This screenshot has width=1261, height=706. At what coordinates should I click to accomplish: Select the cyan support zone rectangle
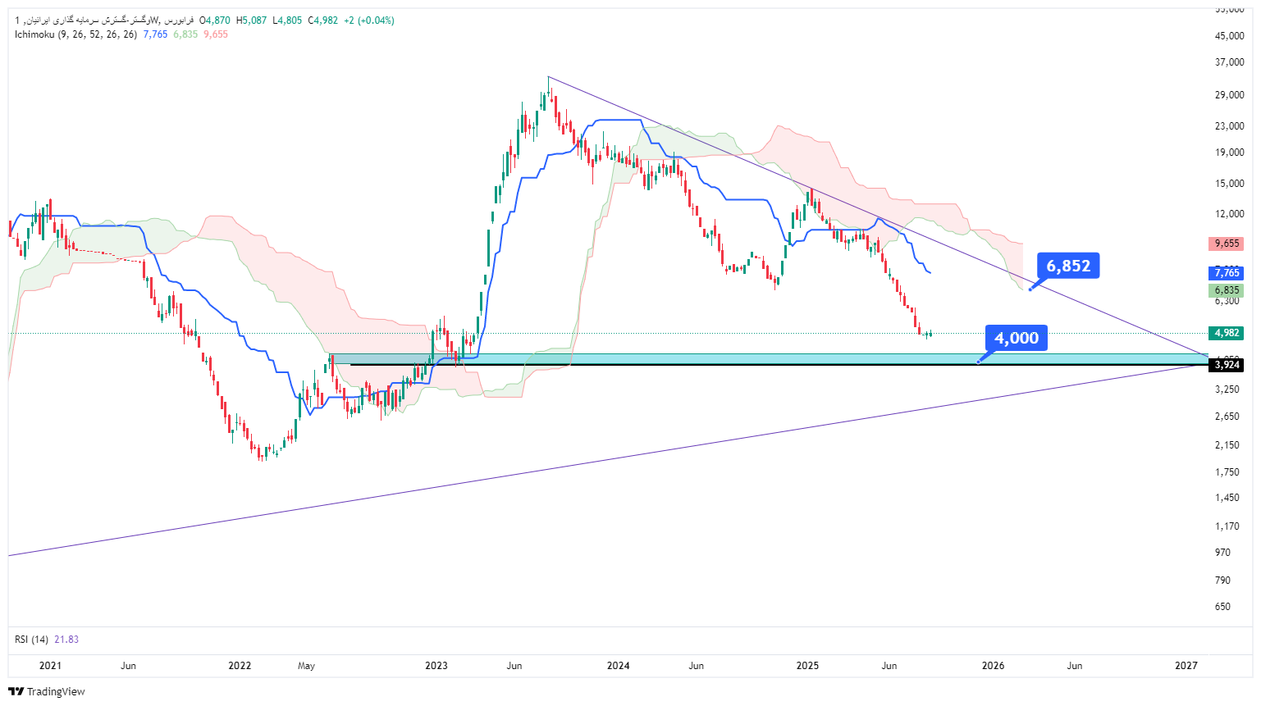pyautogui.click(x=768, y=358)
